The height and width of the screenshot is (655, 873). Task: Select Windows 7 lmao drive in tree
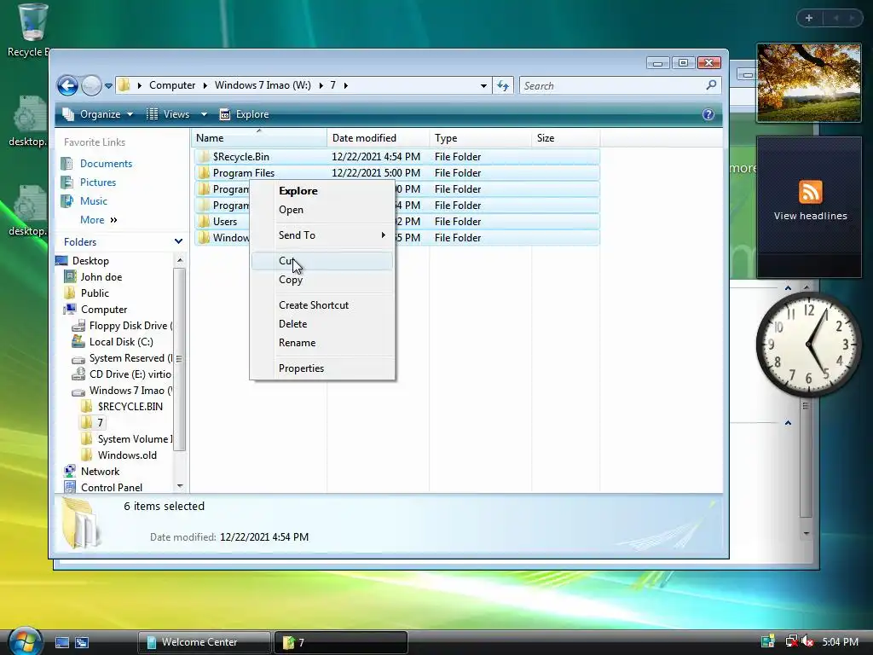click(x=130, y=391)
